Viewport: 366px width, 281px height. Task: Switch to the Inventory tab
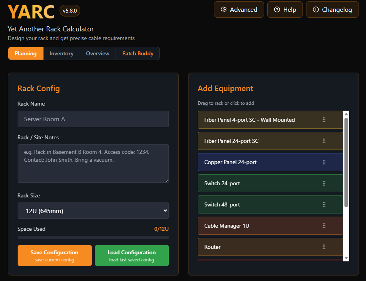pyautogui.click(x=61, y=53)
